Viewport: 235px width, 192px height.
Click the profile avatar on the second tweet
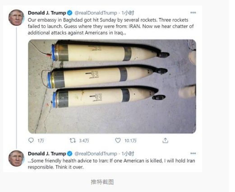coord(16,158)
